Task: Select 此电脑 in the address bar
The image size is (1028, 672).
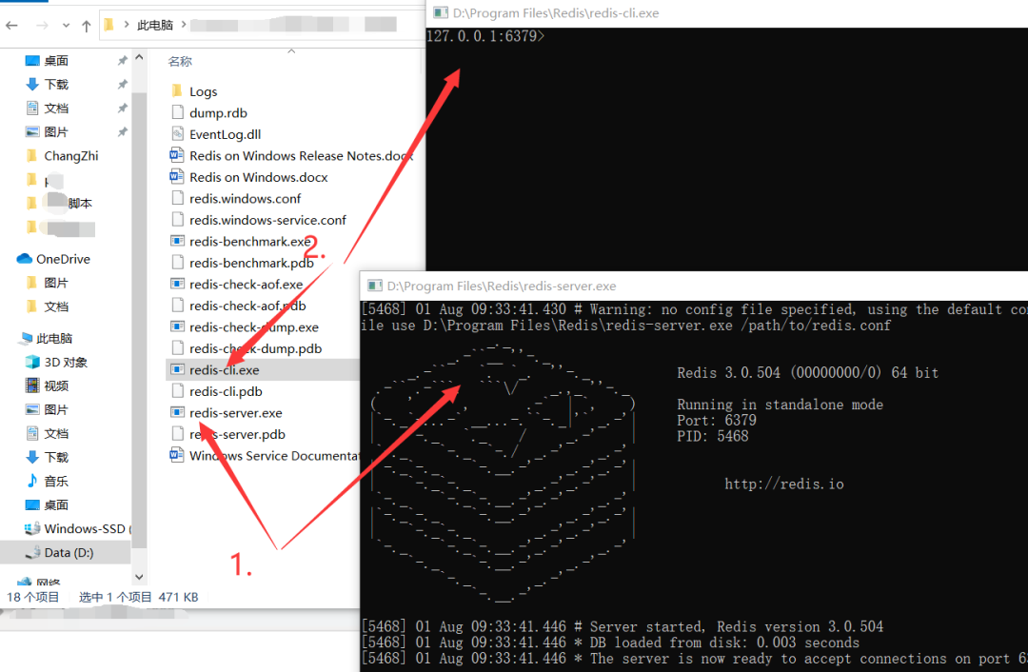Action: pyautogui.click(x=155, y=25)
